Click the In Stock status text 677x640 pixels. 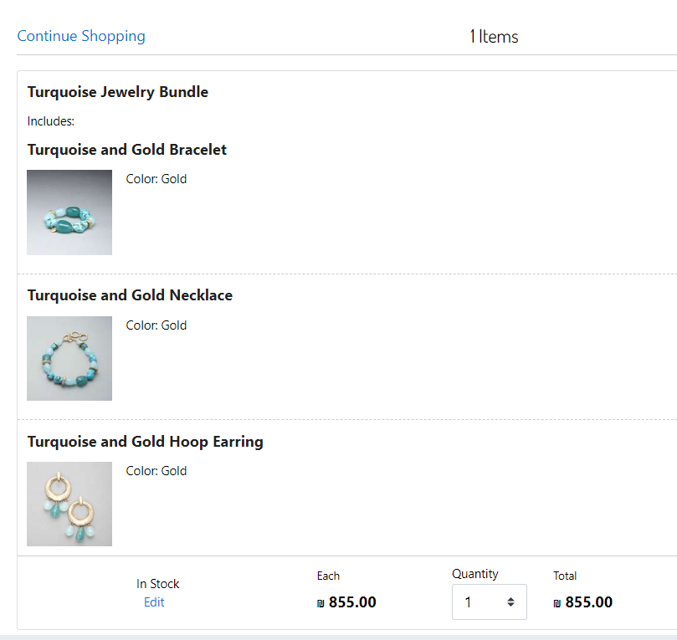[157, 583]
